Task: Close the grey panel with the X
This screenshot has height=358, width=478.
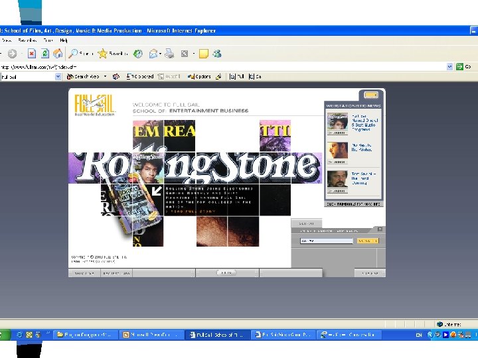Action: point(380,229)
